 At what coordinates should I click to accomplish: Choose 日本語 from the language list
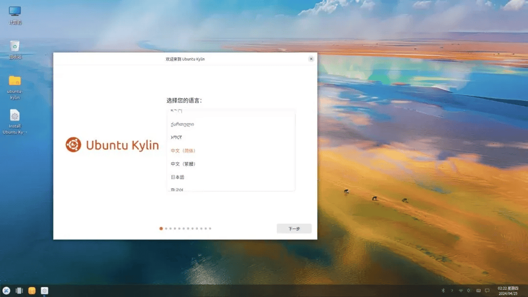pos(177,177)
